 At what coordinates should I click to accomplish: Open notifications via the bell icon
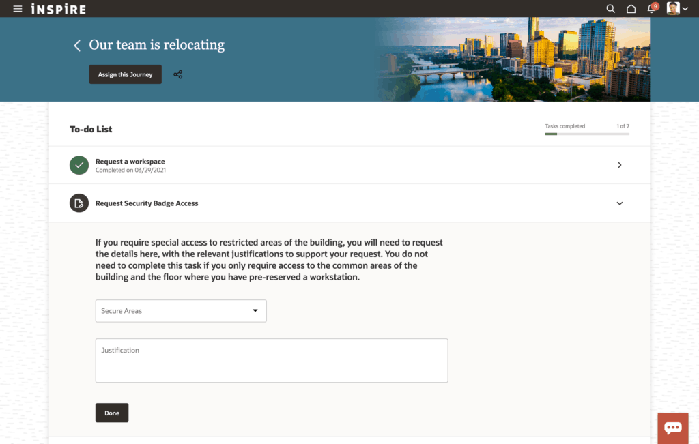pyautogui.click(x=650, y=8)
